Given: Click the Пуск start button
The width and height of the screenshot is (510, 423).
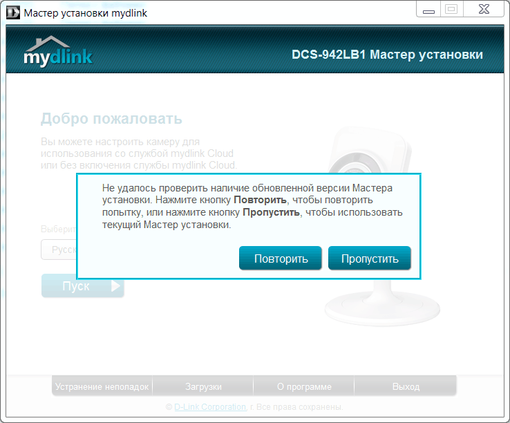Looking at the screenshot, I should 83,285.
